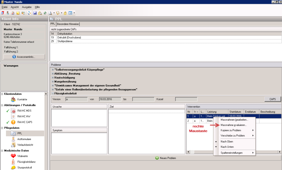This screenshot has height=170, width=282.
Task: Click the Assessmentinfo button
Action: click(x=24, y=57)
